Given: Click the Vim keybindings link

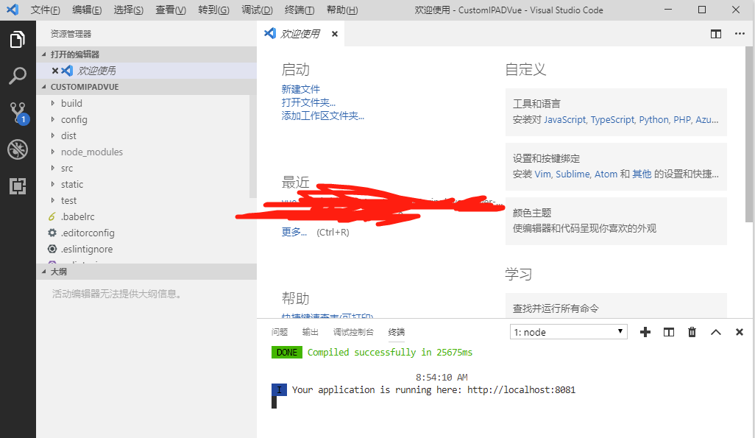Looking at the screenshot, I should coord(542,174).
